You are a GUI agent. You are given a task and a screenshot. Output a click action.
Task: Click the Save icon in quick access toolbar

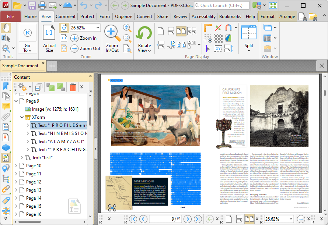click(32, 6)
